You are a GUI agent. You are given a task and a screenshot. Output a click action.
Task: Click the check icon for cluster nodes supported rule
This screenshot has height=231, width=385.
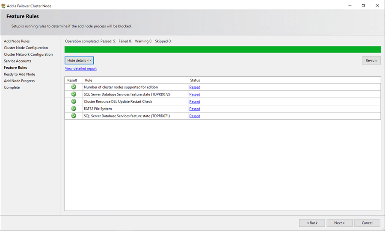(74, 87)
